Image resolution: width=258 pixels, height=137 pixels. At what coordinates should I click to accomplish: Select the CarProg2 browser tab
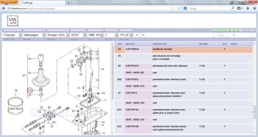tap(42, 3)
